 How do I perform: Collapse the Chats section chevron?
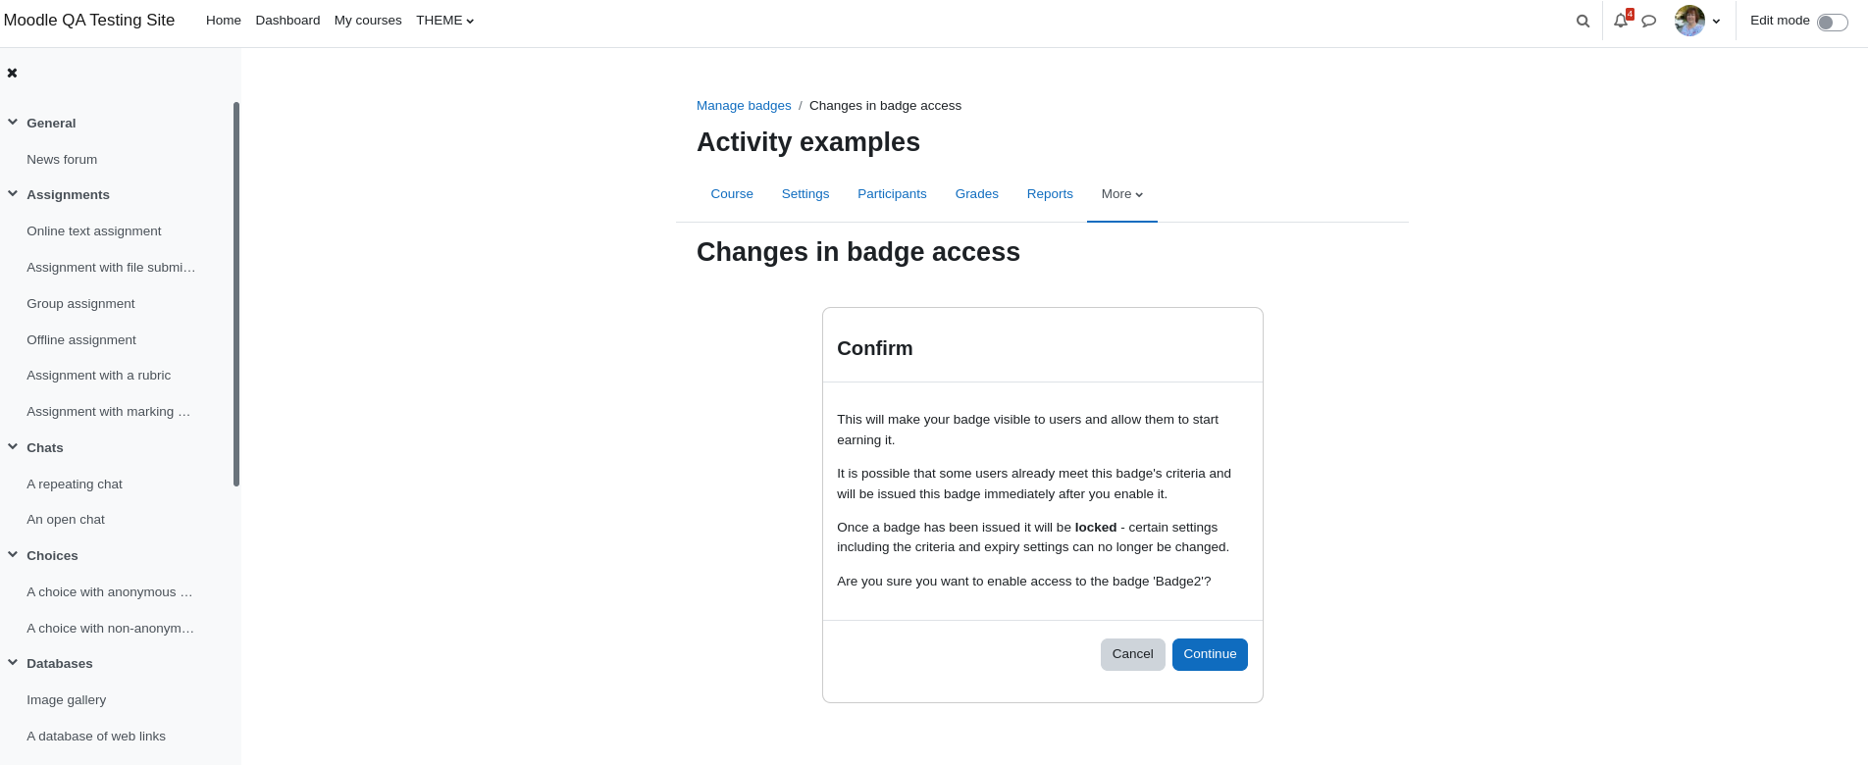tap(13, 447)
